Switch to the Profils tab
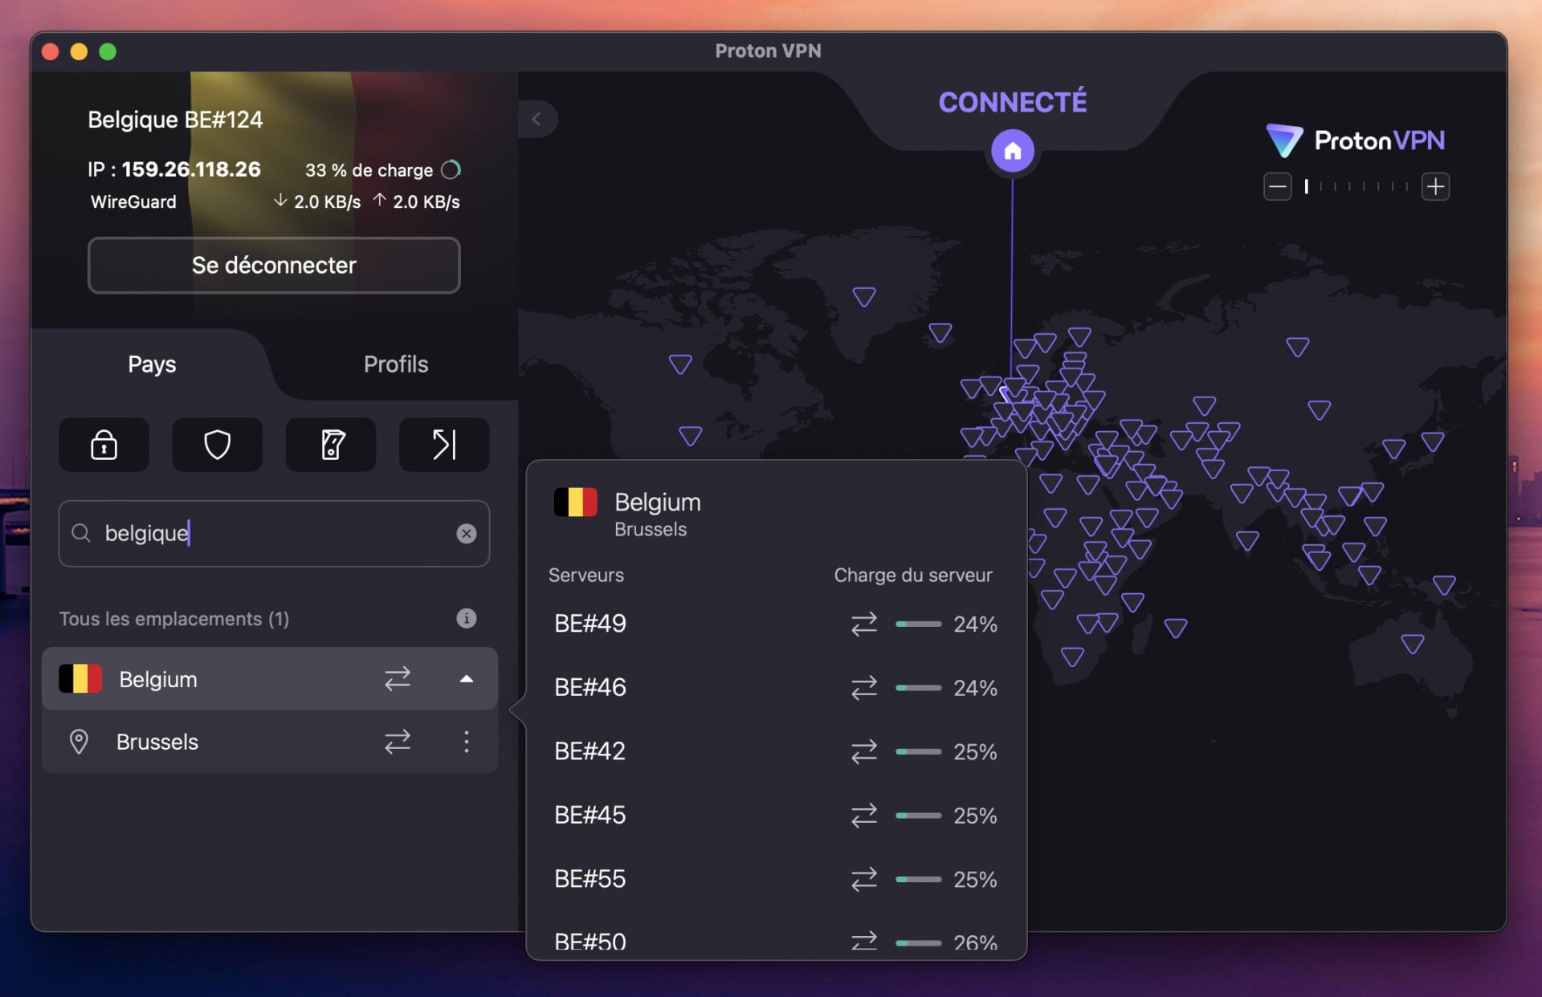 point(396,364)
